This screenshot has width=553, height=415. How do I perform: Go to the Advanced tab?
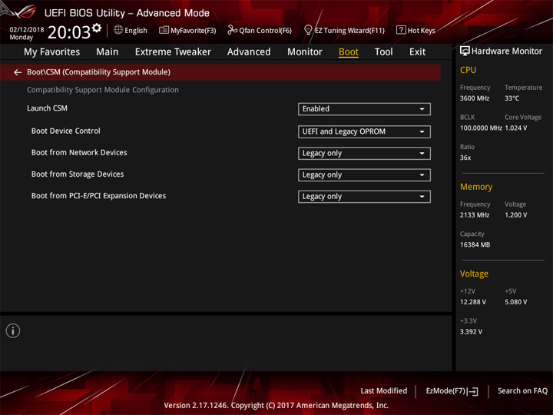coord(249,52)
